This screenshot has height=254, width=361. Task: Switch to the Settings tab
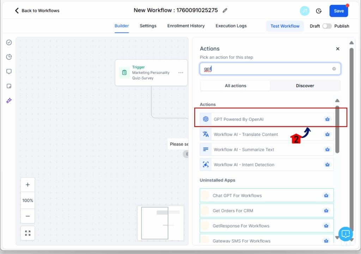click(148, 26)
